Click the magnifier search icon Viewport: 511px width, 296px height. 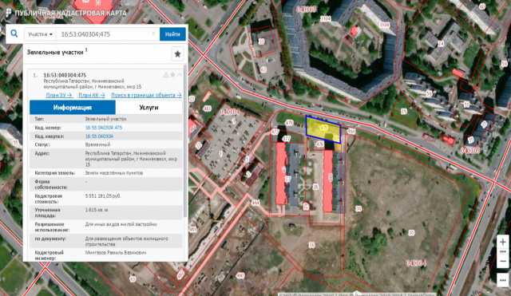point(14,34)
